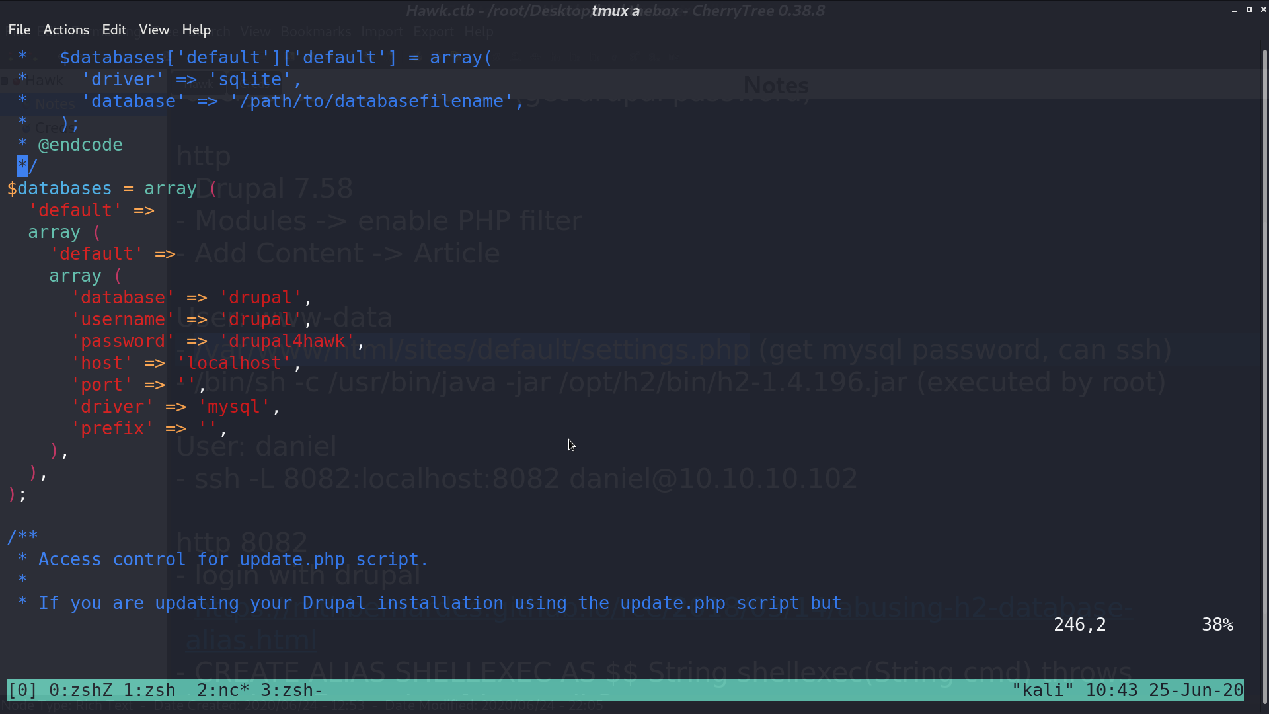This screenshot has height=714, width=1269.
Task: Click the 'username' key text
Action: 123,319
